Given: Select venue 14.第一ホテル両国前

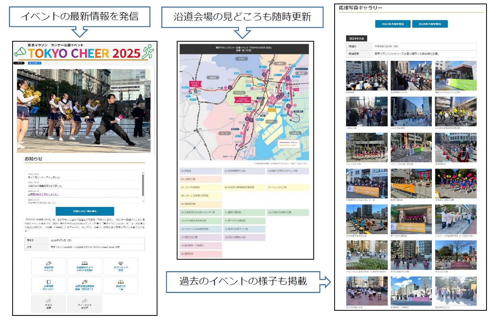Looking at the screenshot, I should point(244,220).
